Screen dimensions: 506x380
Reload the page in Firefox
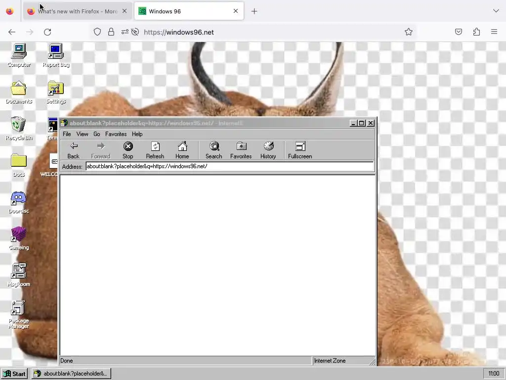click(47, 32)
